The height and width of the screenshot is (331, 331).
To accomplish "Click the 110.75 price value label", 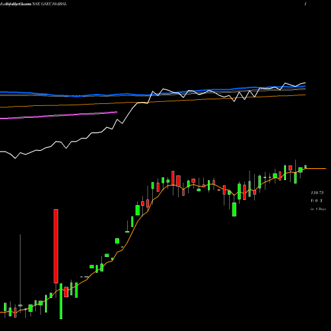I will tap(317, 193).
